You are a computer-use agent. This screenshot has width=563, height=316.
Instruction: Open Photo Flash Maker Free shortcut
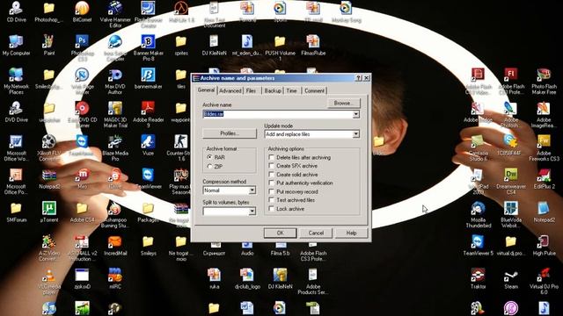click(544, 81)
